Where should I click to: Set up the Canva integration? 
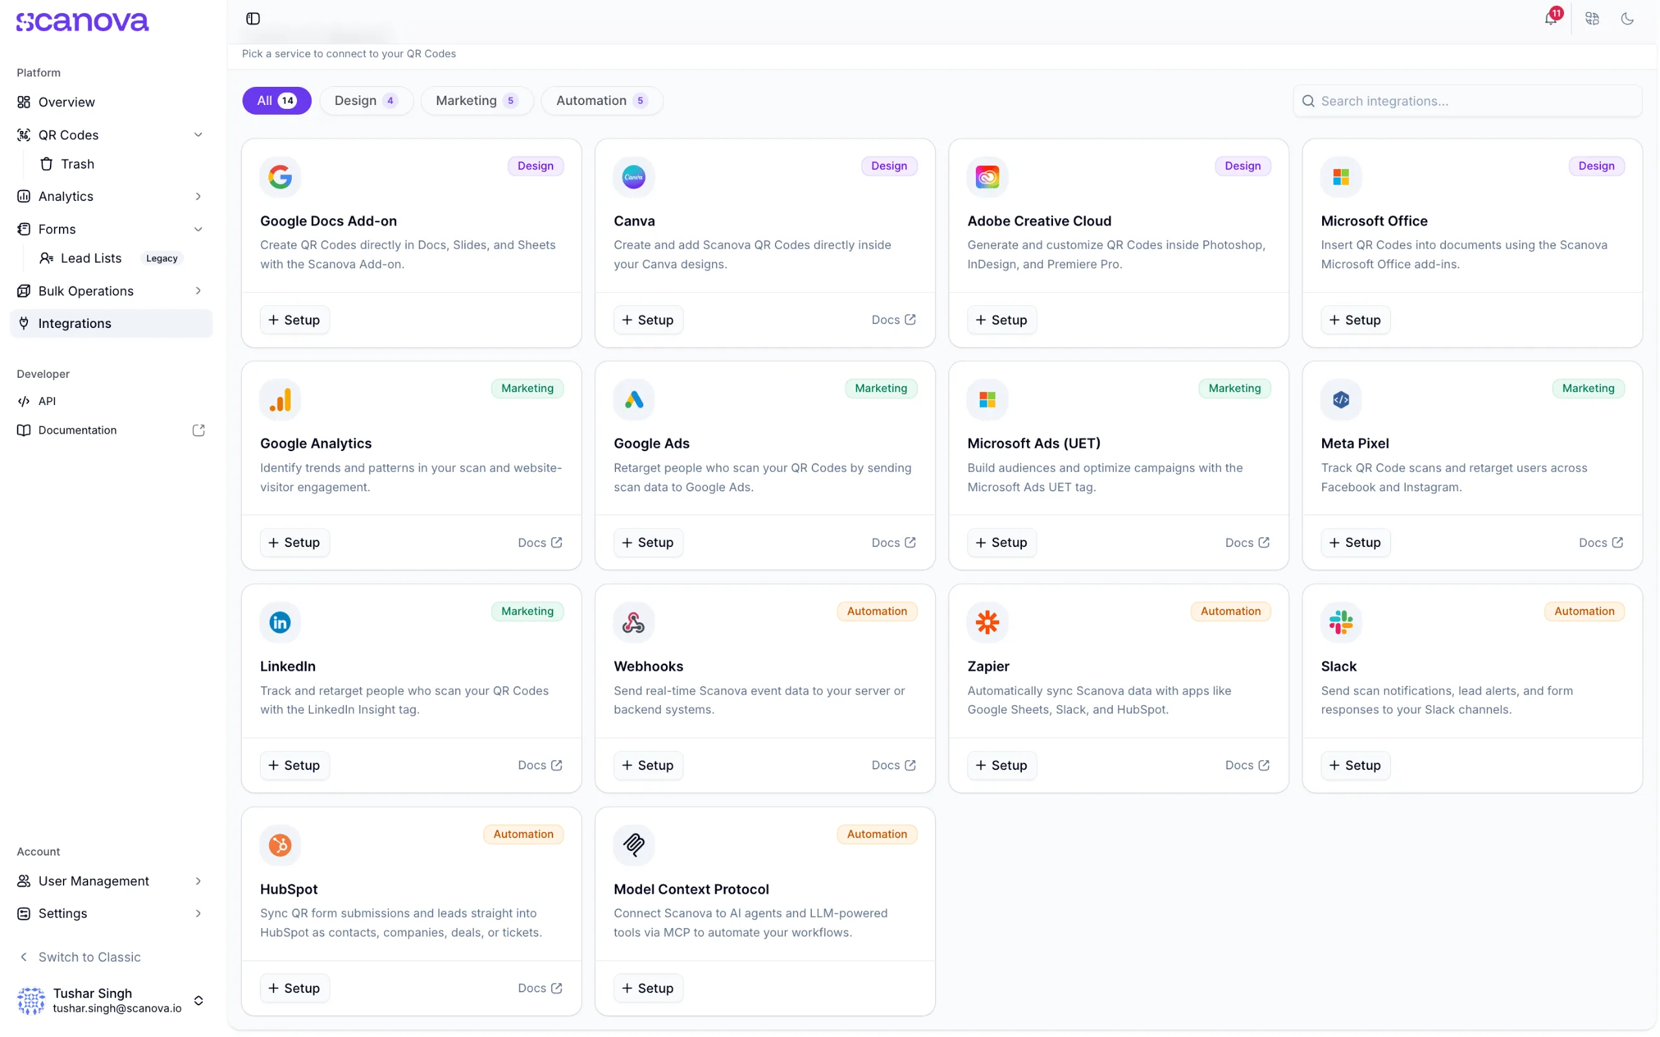[x=648, y=320]
